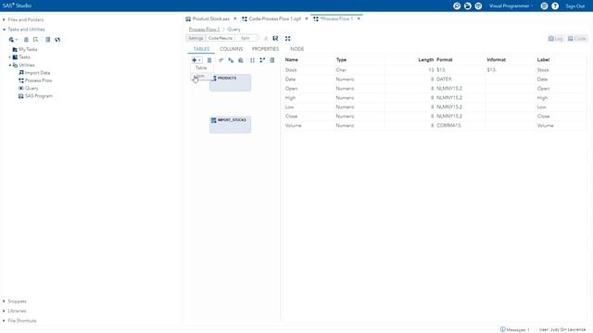Click the Run query icon
Screen dimensions: 593x333
point(266,39)
